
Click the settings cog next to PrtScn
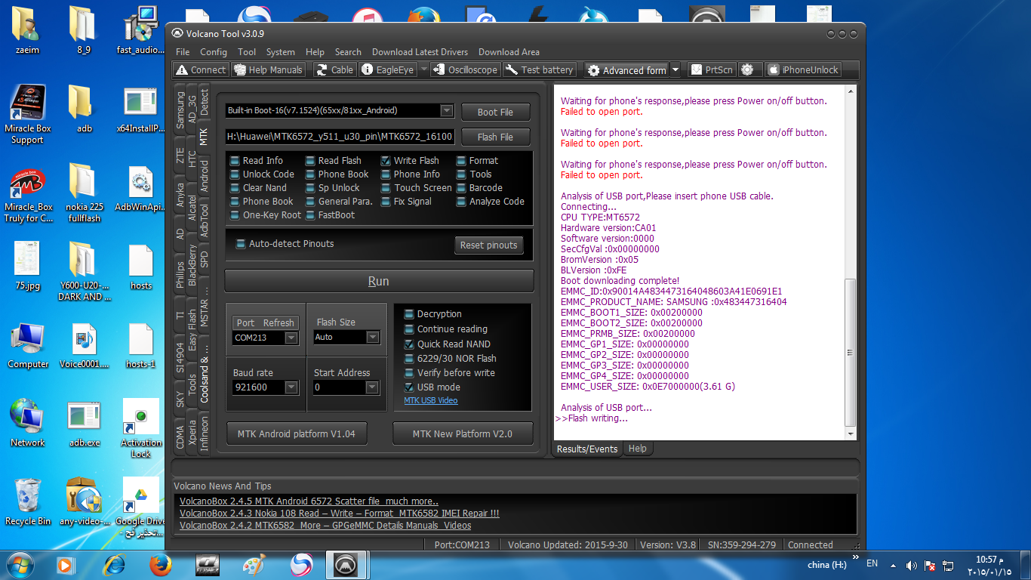(x=747, y=69)
